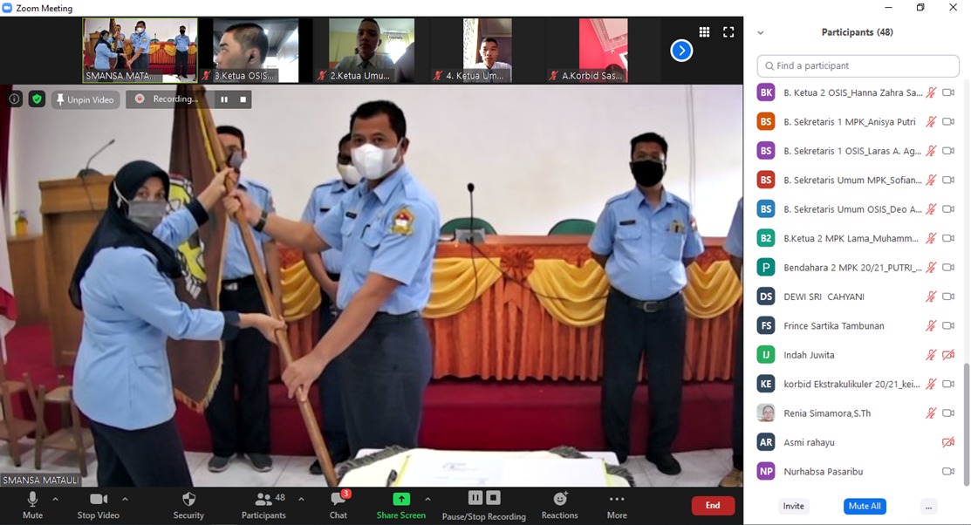Open the Participants list tab
The image size is (971, 525).
pyautogui.click(x=263, y=504)
